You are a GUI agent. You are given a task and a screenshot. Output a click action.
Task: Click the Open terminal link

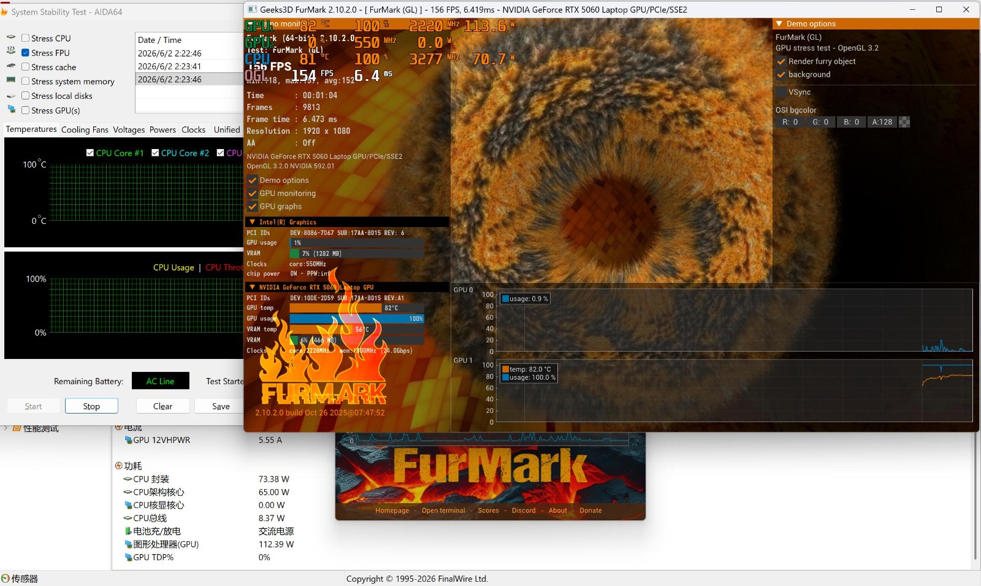click(x=443, y=511)
